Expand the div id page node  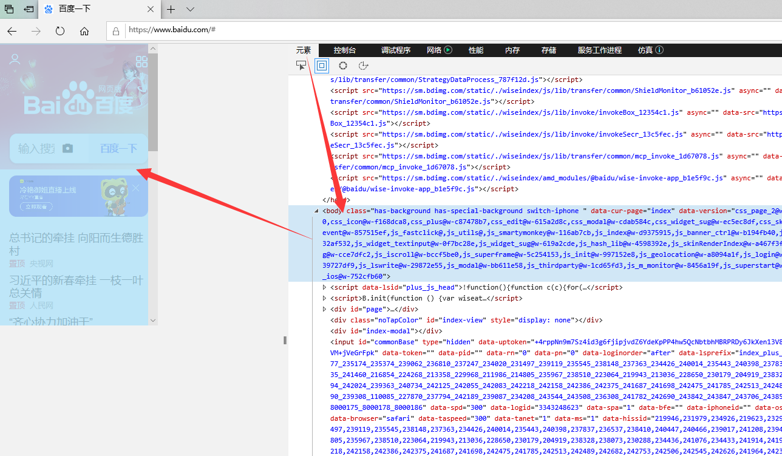tap(325, 309)
